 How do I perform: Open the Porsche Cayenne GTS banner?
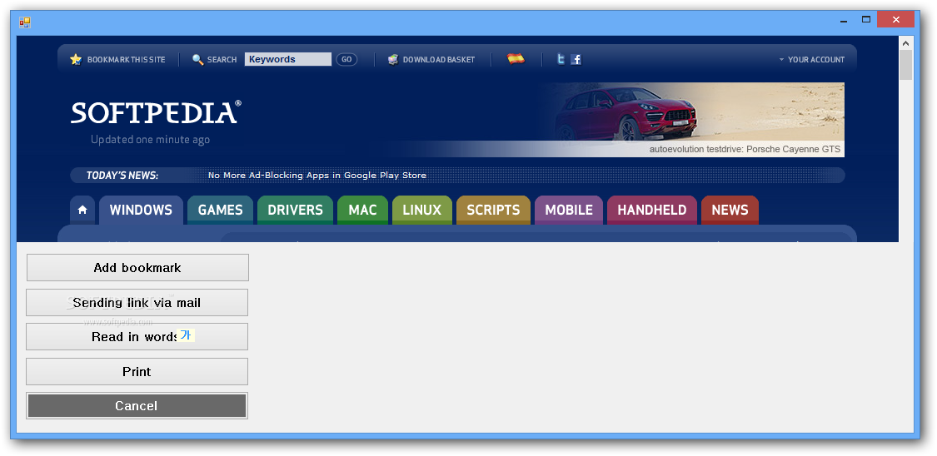pos(693,119)
